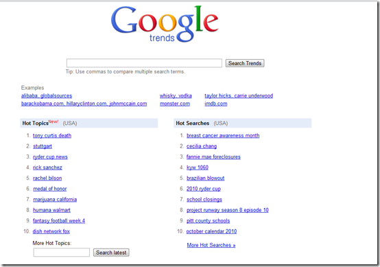Open the monster.com example link
The image size is (380, 267).
coord(175,104)
